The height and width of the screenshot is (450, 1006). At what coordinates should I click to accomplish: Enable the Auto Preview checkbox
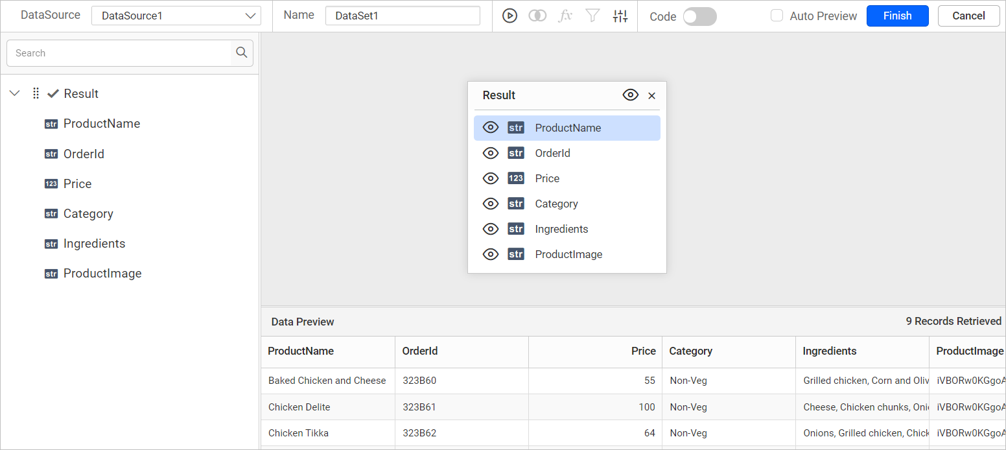tap(777, 16)
